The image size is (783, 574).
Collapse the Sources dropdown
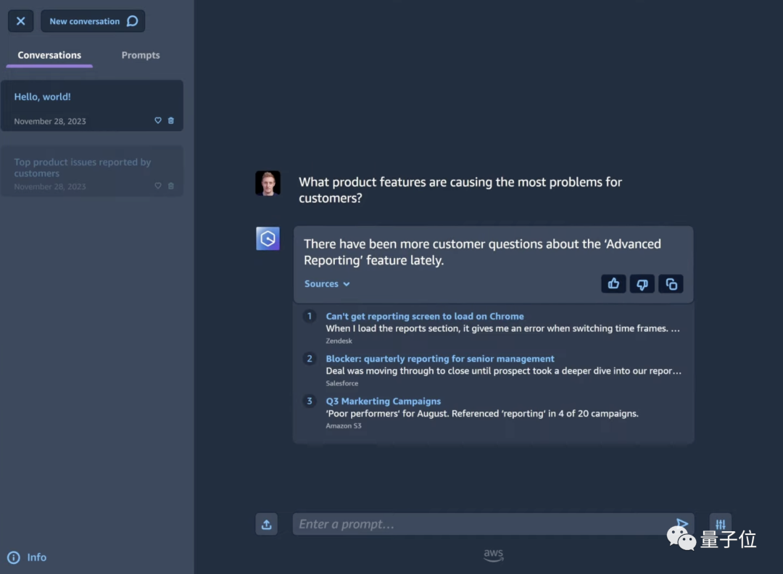tap(327, 283)
